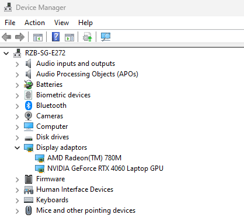This screenshot has height=218, width=244.
Task: Click the AMD Radeon 780M device icon
Action: 40,159
